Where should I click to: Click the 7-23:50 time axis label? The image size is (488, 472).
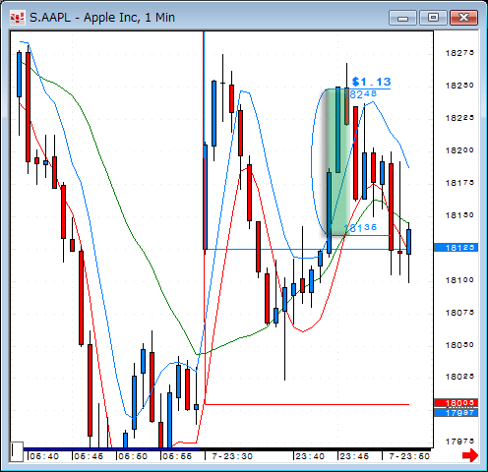point(409,456)
